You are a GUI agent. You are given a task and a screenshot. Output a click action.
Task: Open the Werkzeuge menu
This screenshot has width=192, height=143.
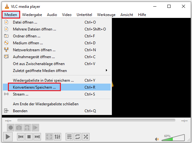point(106,15)
